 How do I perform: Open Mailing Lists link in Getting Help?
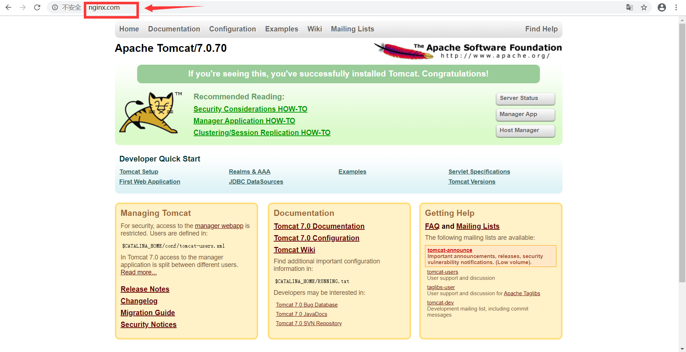point(478,226)
